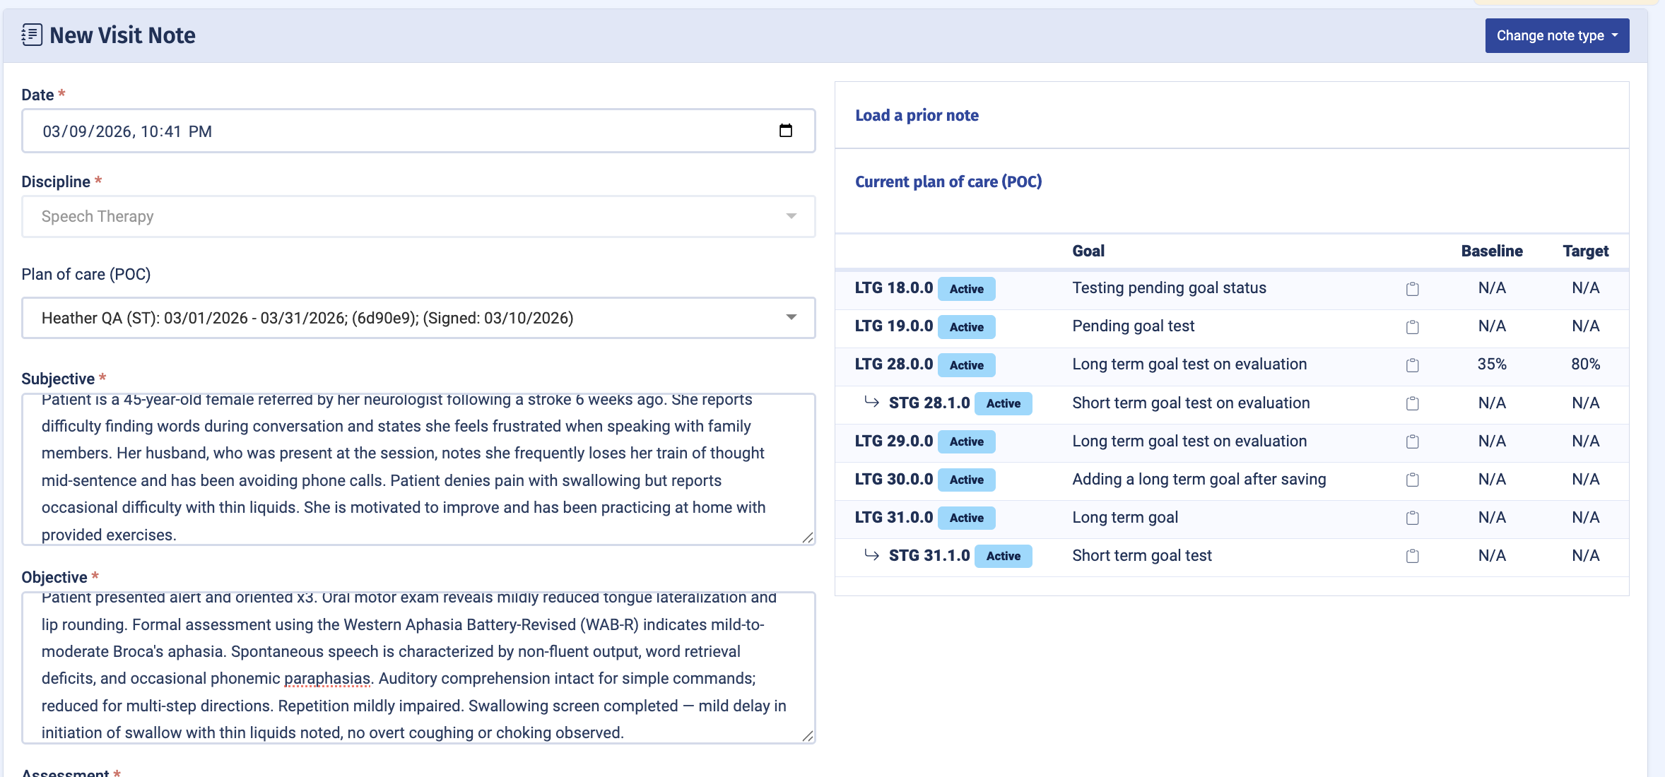Click clipboard icon beside STG 28.1.0
This screenshot has height=777, width=1665.
coord(1412,403)
